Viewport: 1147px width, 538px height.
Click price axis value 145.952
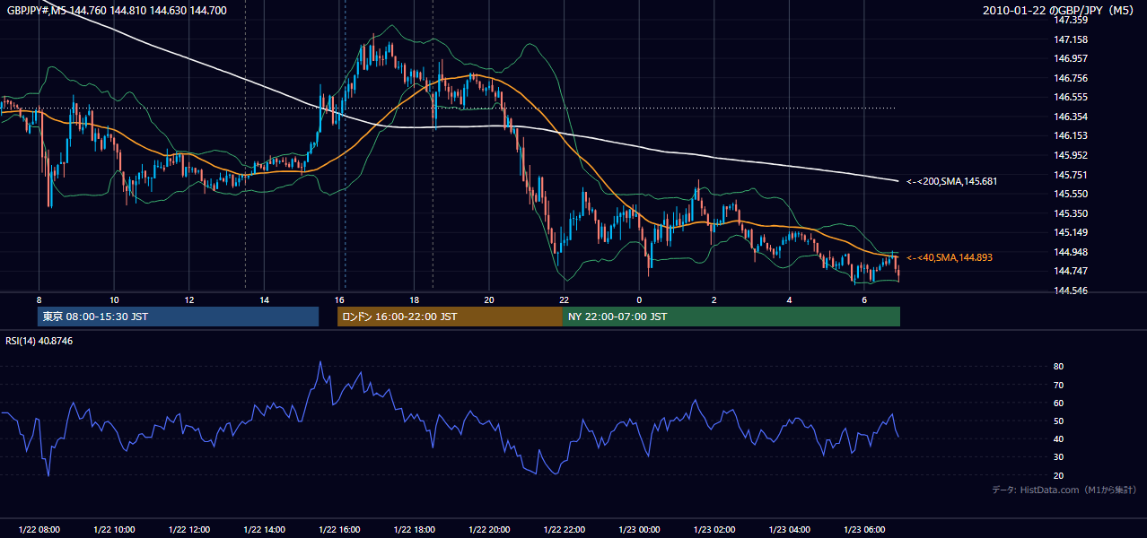(1071, 155)
